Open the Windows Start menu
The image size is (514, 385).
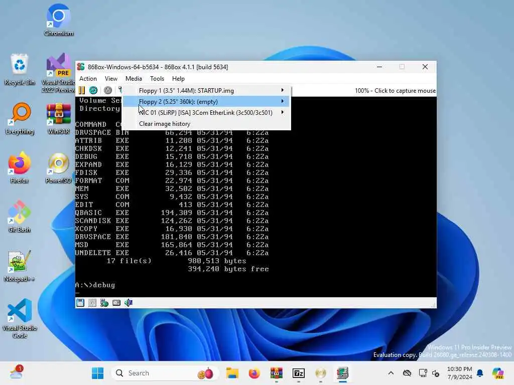tap(97, 373)
